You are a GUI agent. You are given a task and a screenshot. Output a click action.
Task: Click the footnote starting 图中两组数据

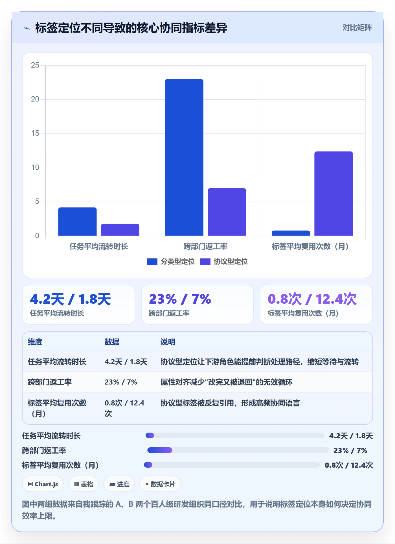click(x=197, y=510)
